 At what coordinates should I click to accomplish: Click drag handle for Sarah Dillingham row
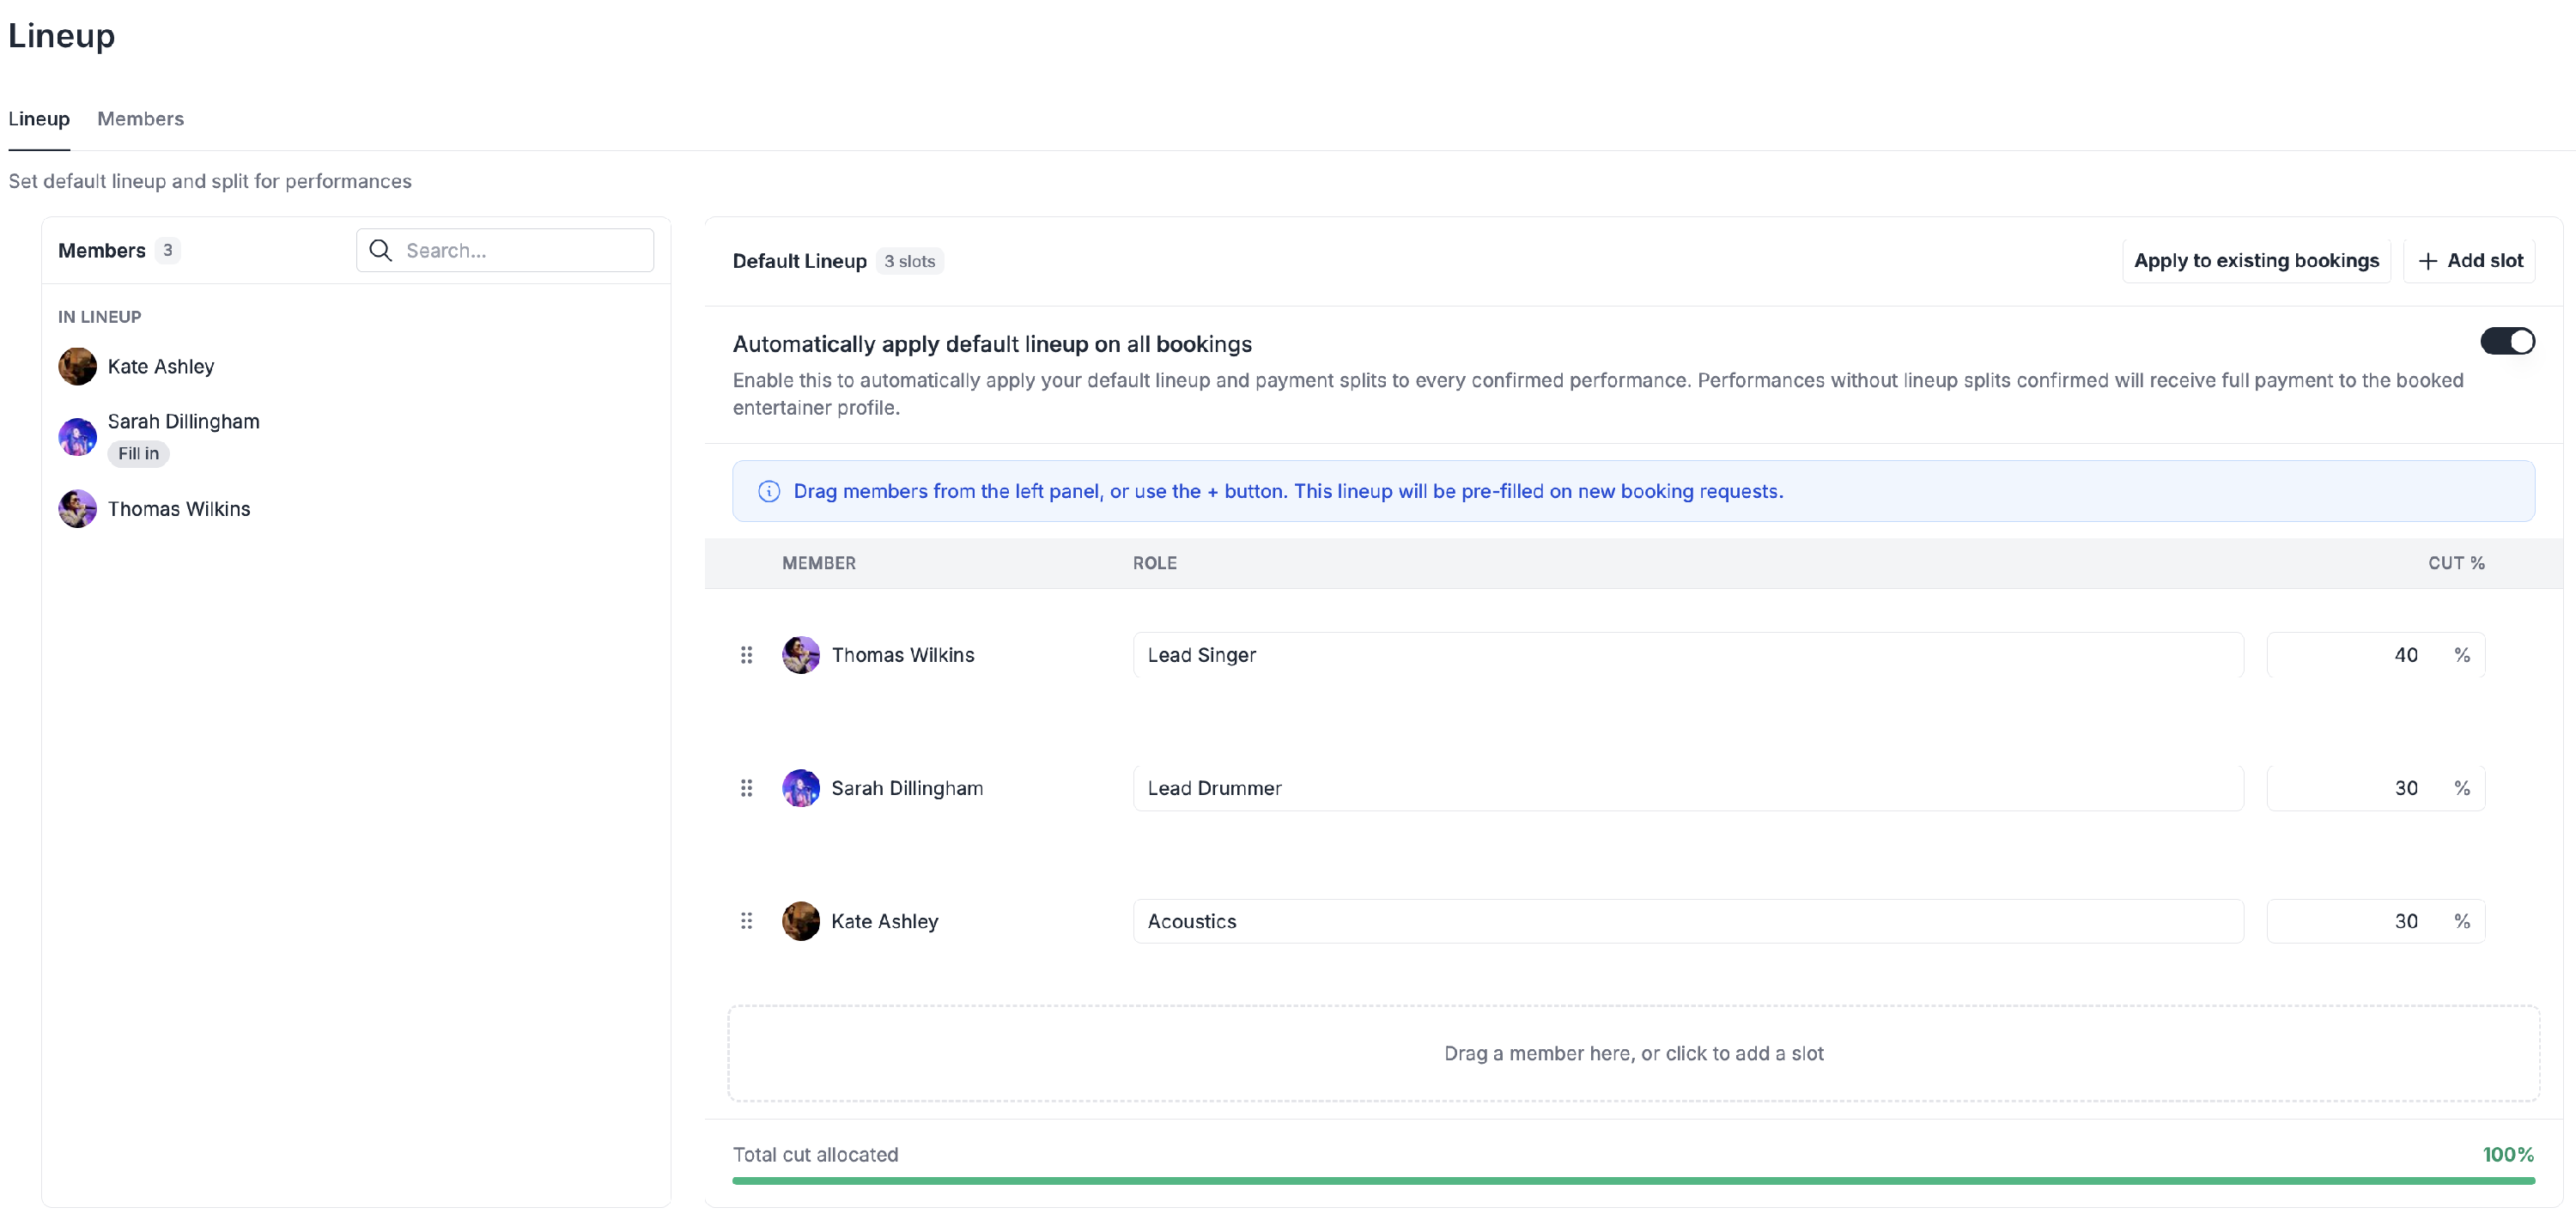point(746,788)
